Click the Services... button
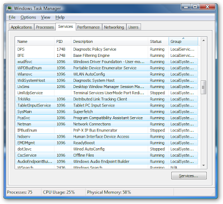The width and height of the screenshot is (223, 204). [189, 176]
